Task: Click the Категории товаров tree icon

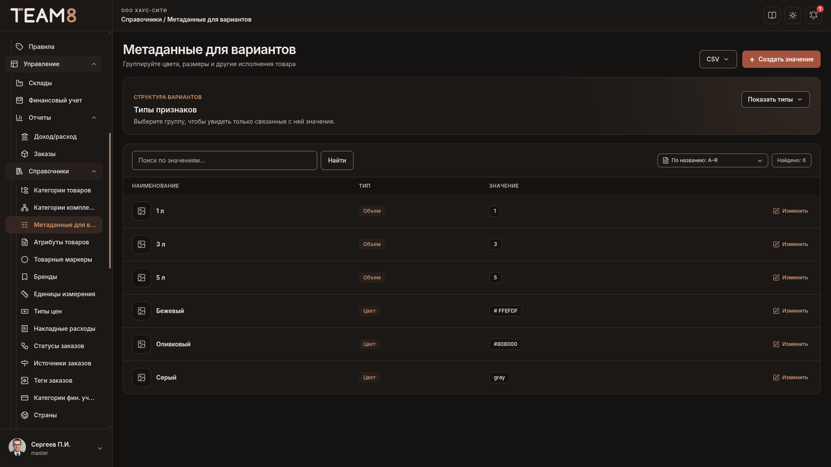Action: tap(25, 190)
